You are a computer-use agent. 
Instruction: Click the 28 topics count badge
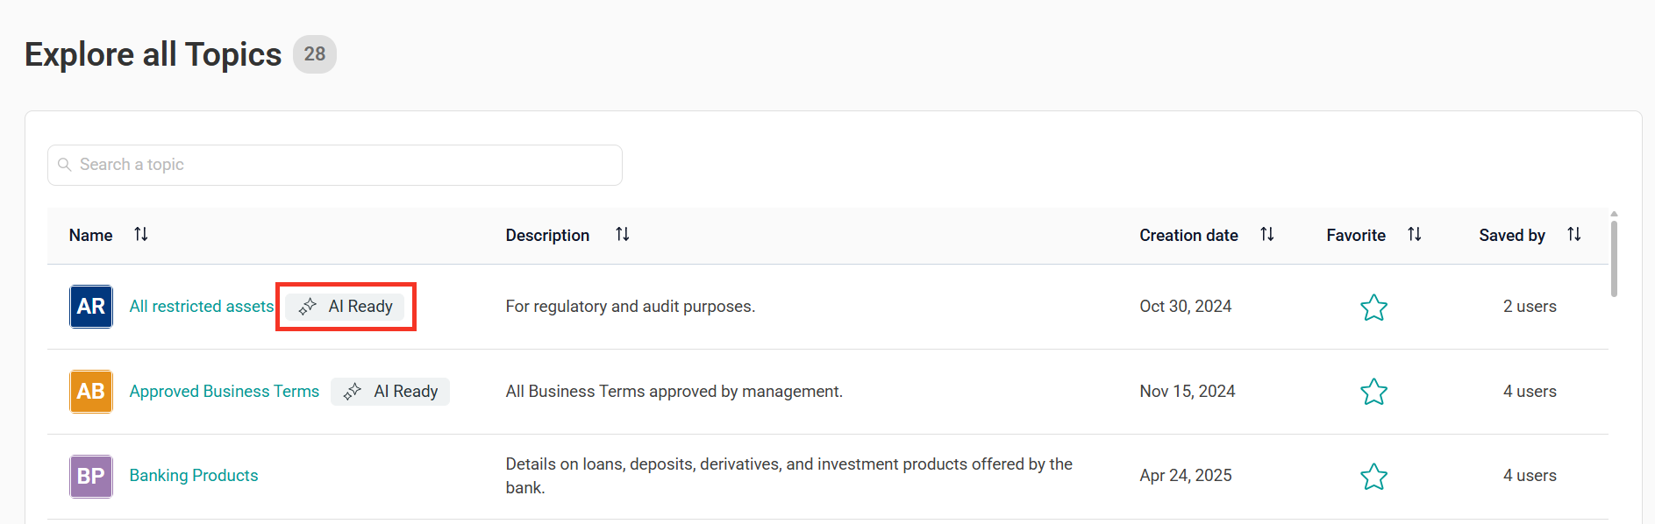coord(314,54)
